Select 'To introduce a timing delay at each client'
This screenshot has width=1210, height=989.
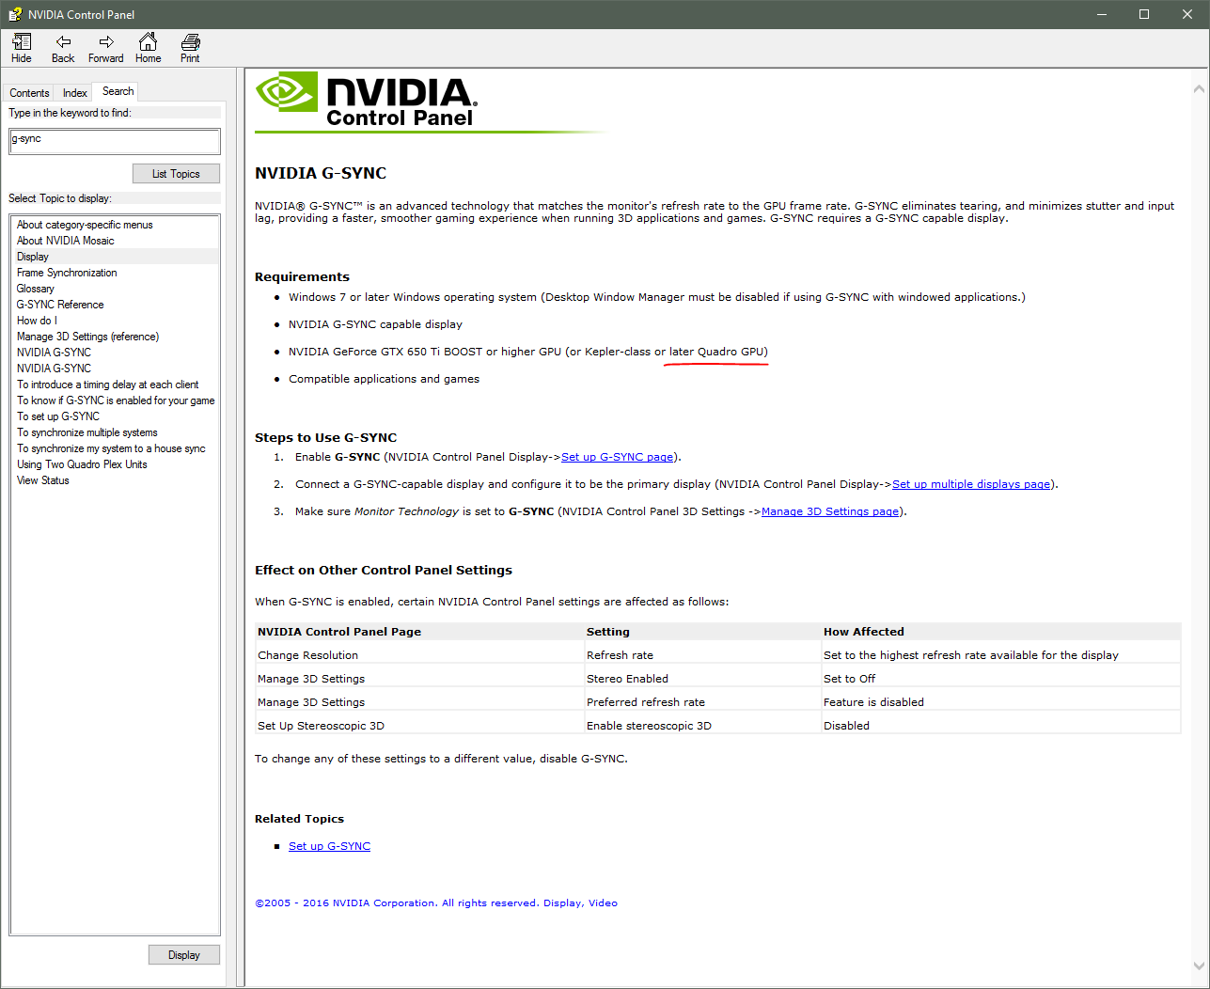[107, 385]
